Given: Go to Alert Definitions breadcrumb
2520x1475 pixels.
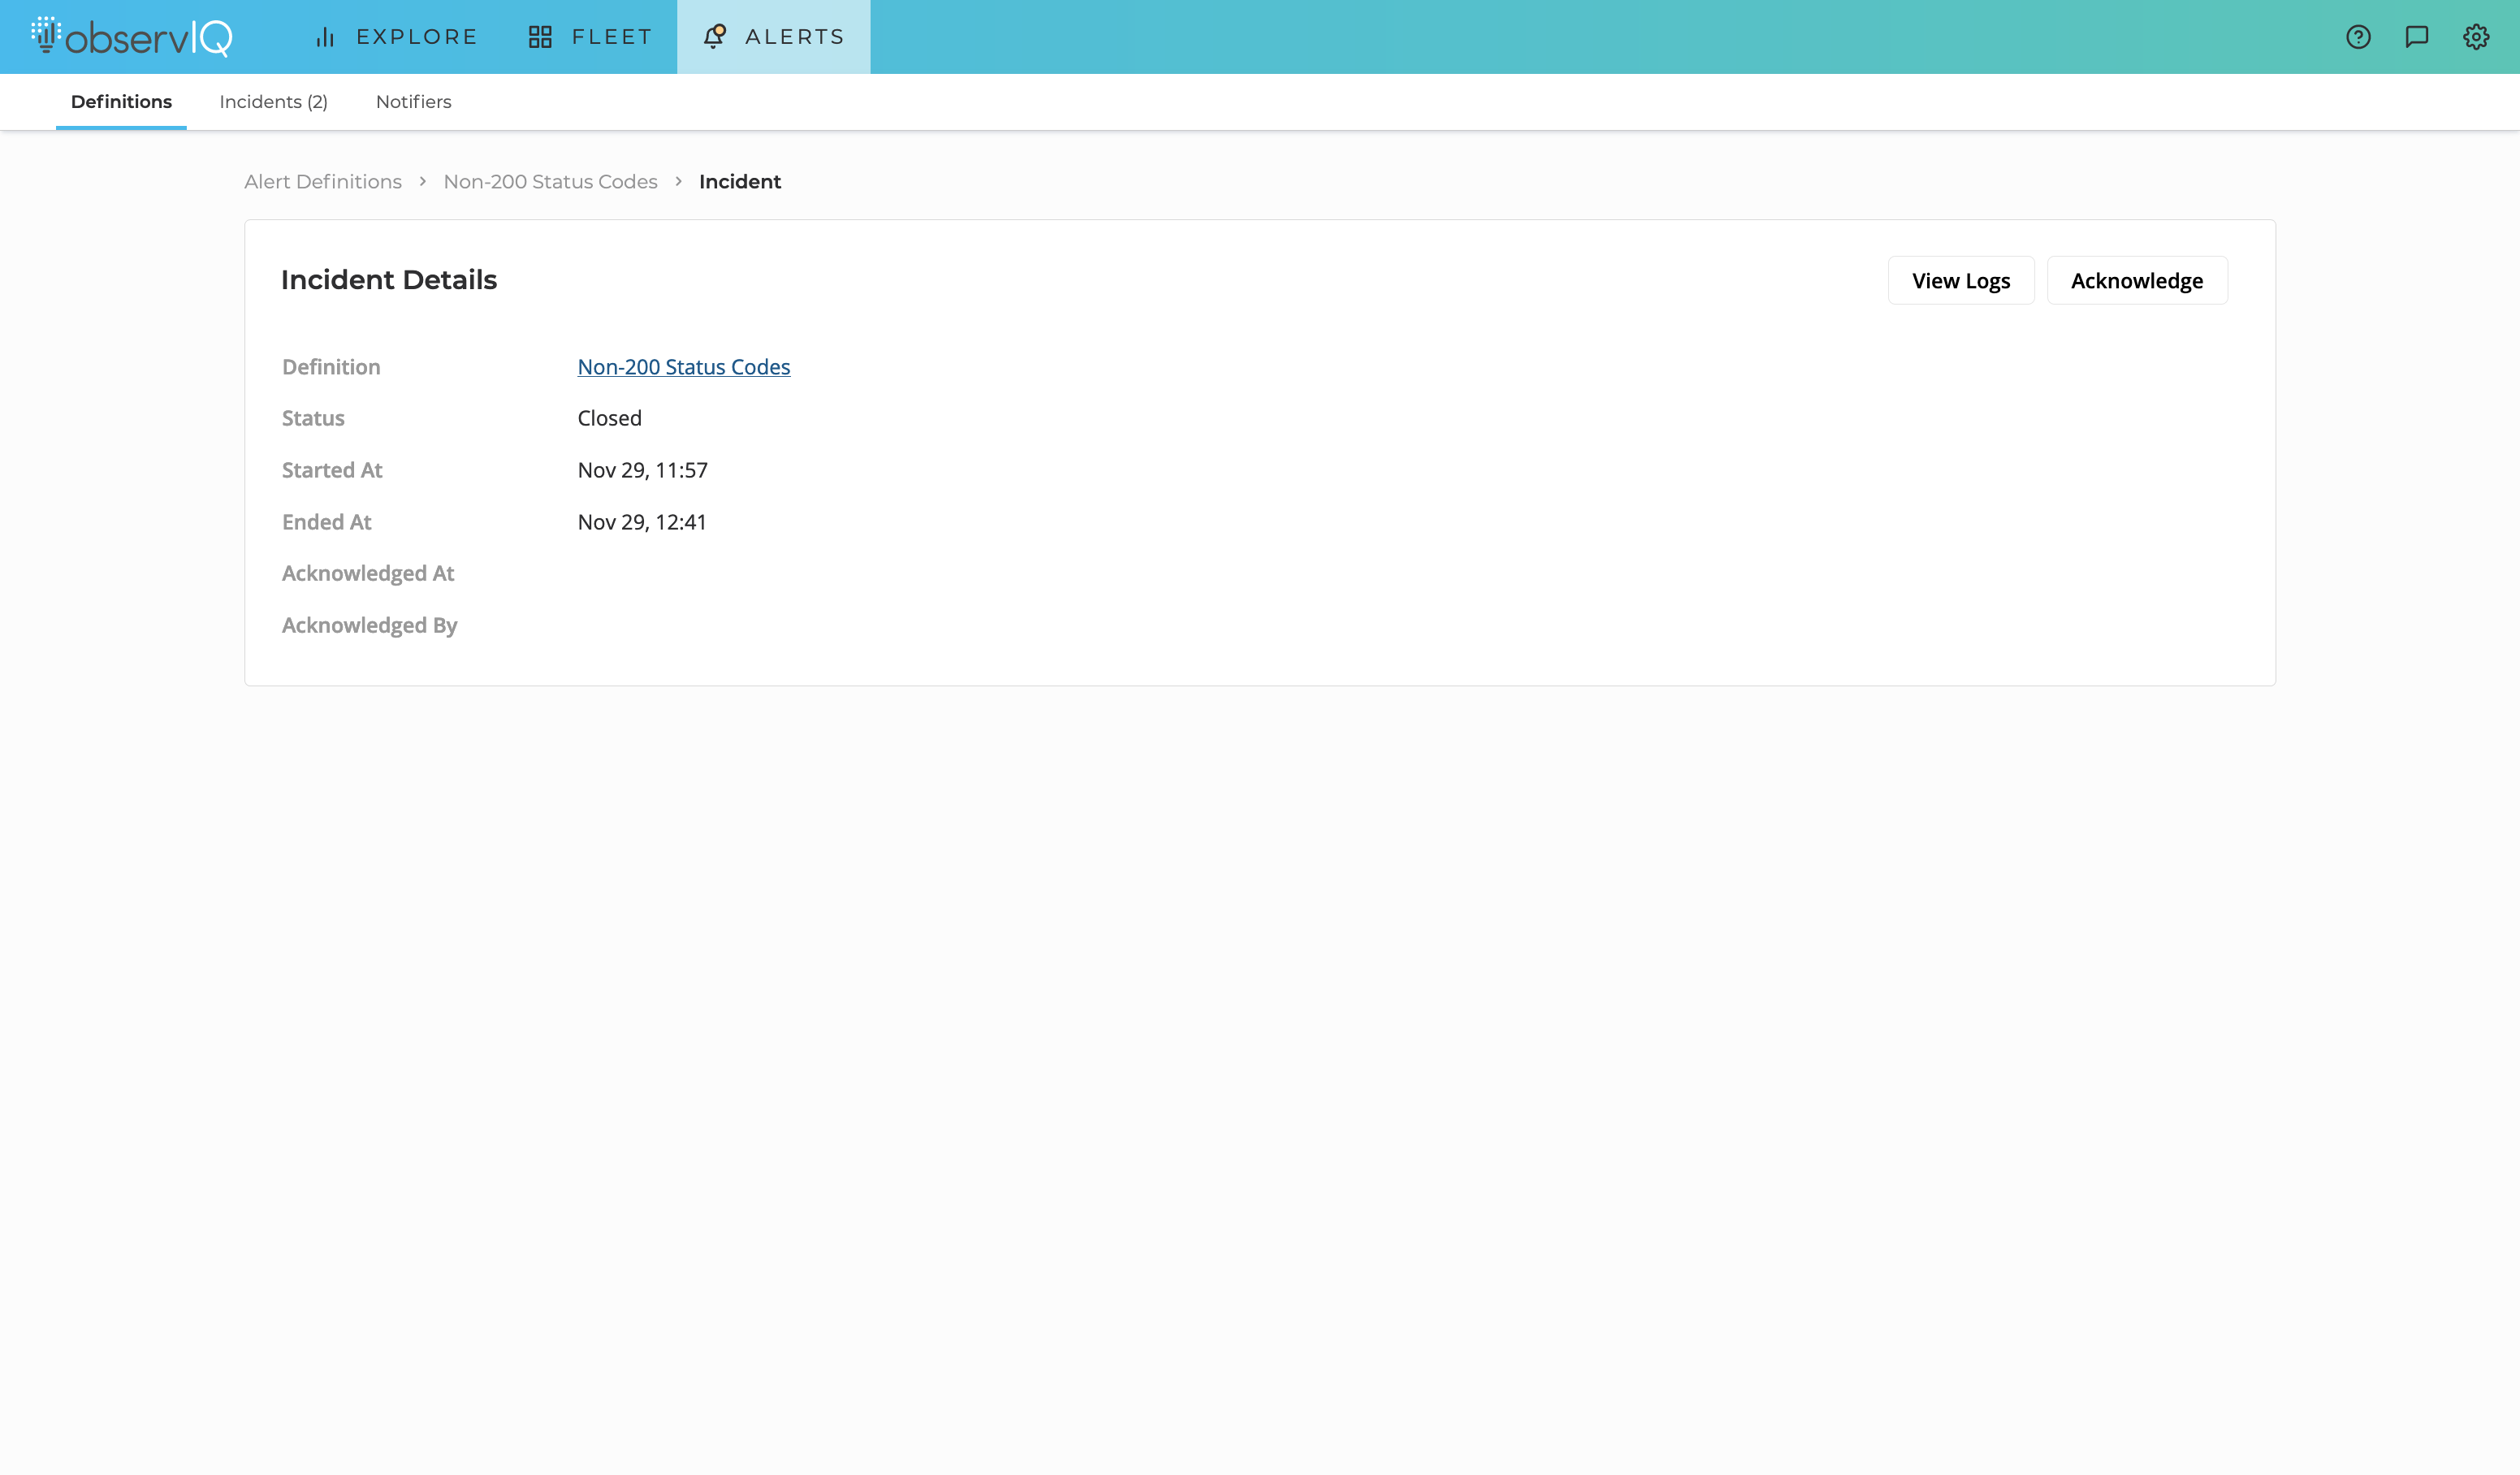Looking at the screenshot, I should [322, 182].
